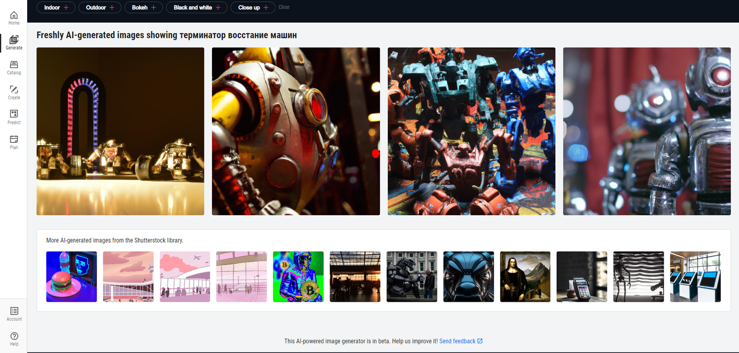Open the Home sidebar icon

pyautogui.click(x=14, y=18)
